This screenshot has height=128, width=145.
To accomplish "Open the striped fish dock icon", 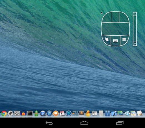I will click(x=127, y=113).
